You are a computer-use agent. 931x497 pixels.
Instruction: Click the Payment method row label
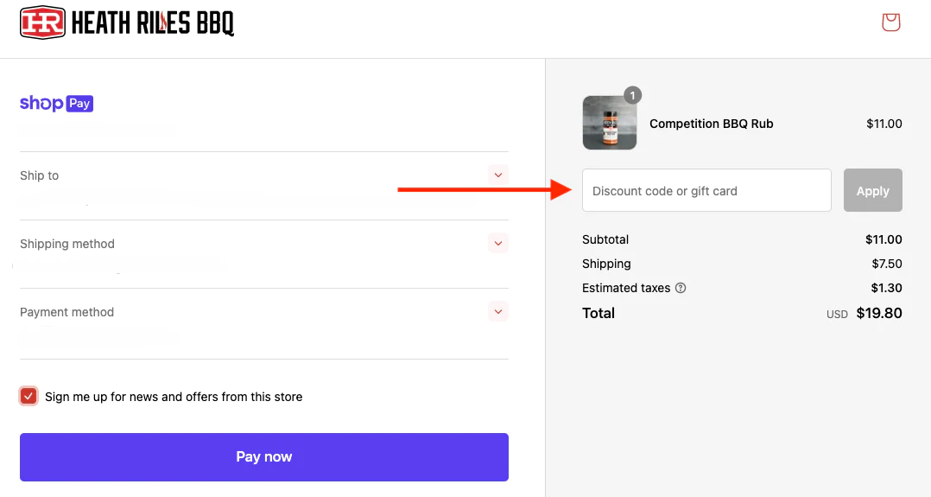pos(66,312)
